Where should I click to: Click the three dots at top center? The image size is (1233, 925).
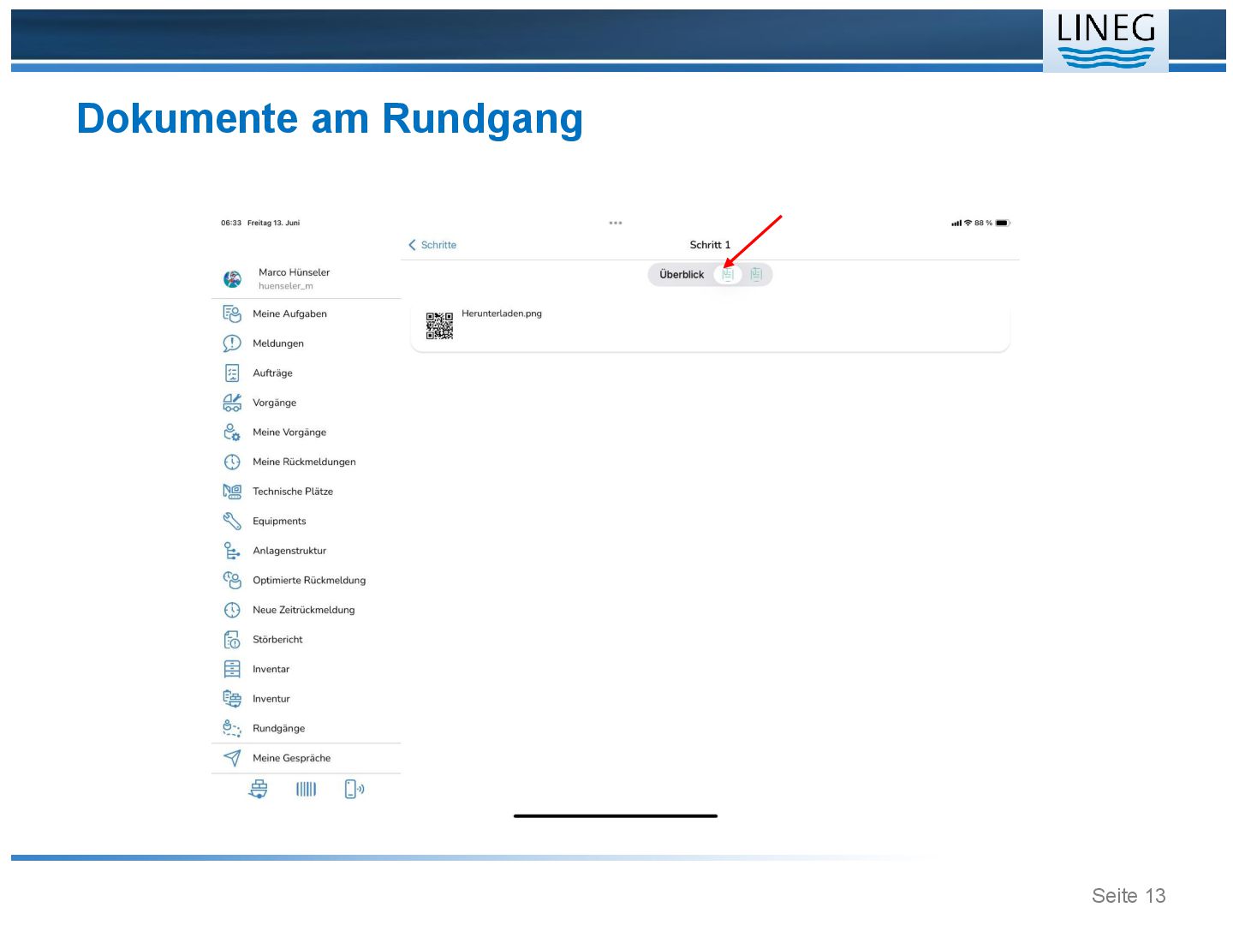point(616,223)
